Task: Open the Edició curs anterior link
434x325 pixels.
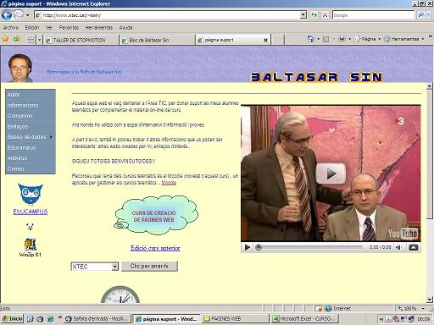Action: tap(155, 248)
